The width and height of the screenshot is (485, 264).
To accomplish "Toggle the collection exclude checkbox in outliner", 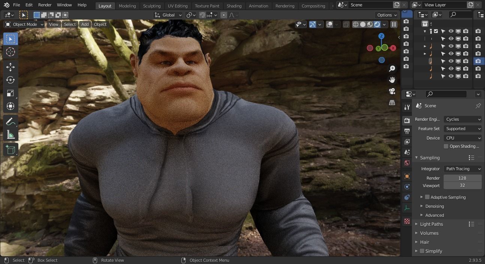I will tap(436, 31).
